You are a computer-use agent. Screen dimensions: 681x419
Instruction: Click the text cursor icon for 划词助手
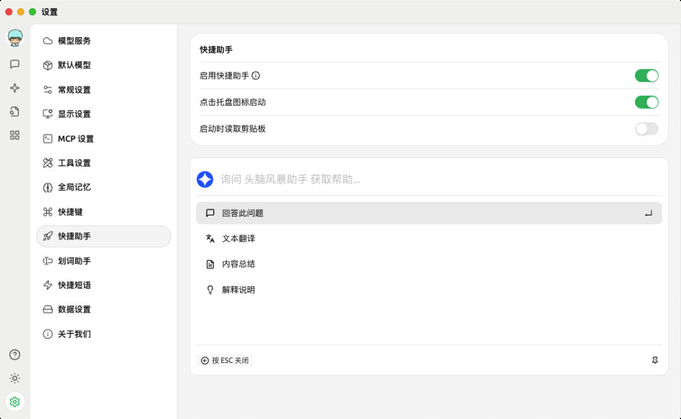[x=48, y=261]
